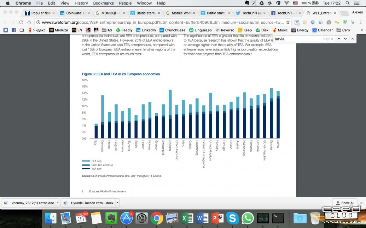View site information icon in address bar

(38, 22)
